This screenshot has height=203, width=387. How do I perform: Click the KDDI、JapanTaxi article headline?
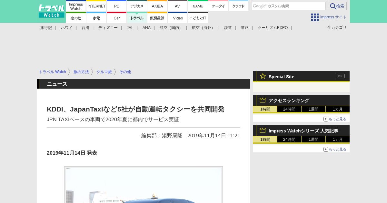pyautogui.click(x=135, y=109)
